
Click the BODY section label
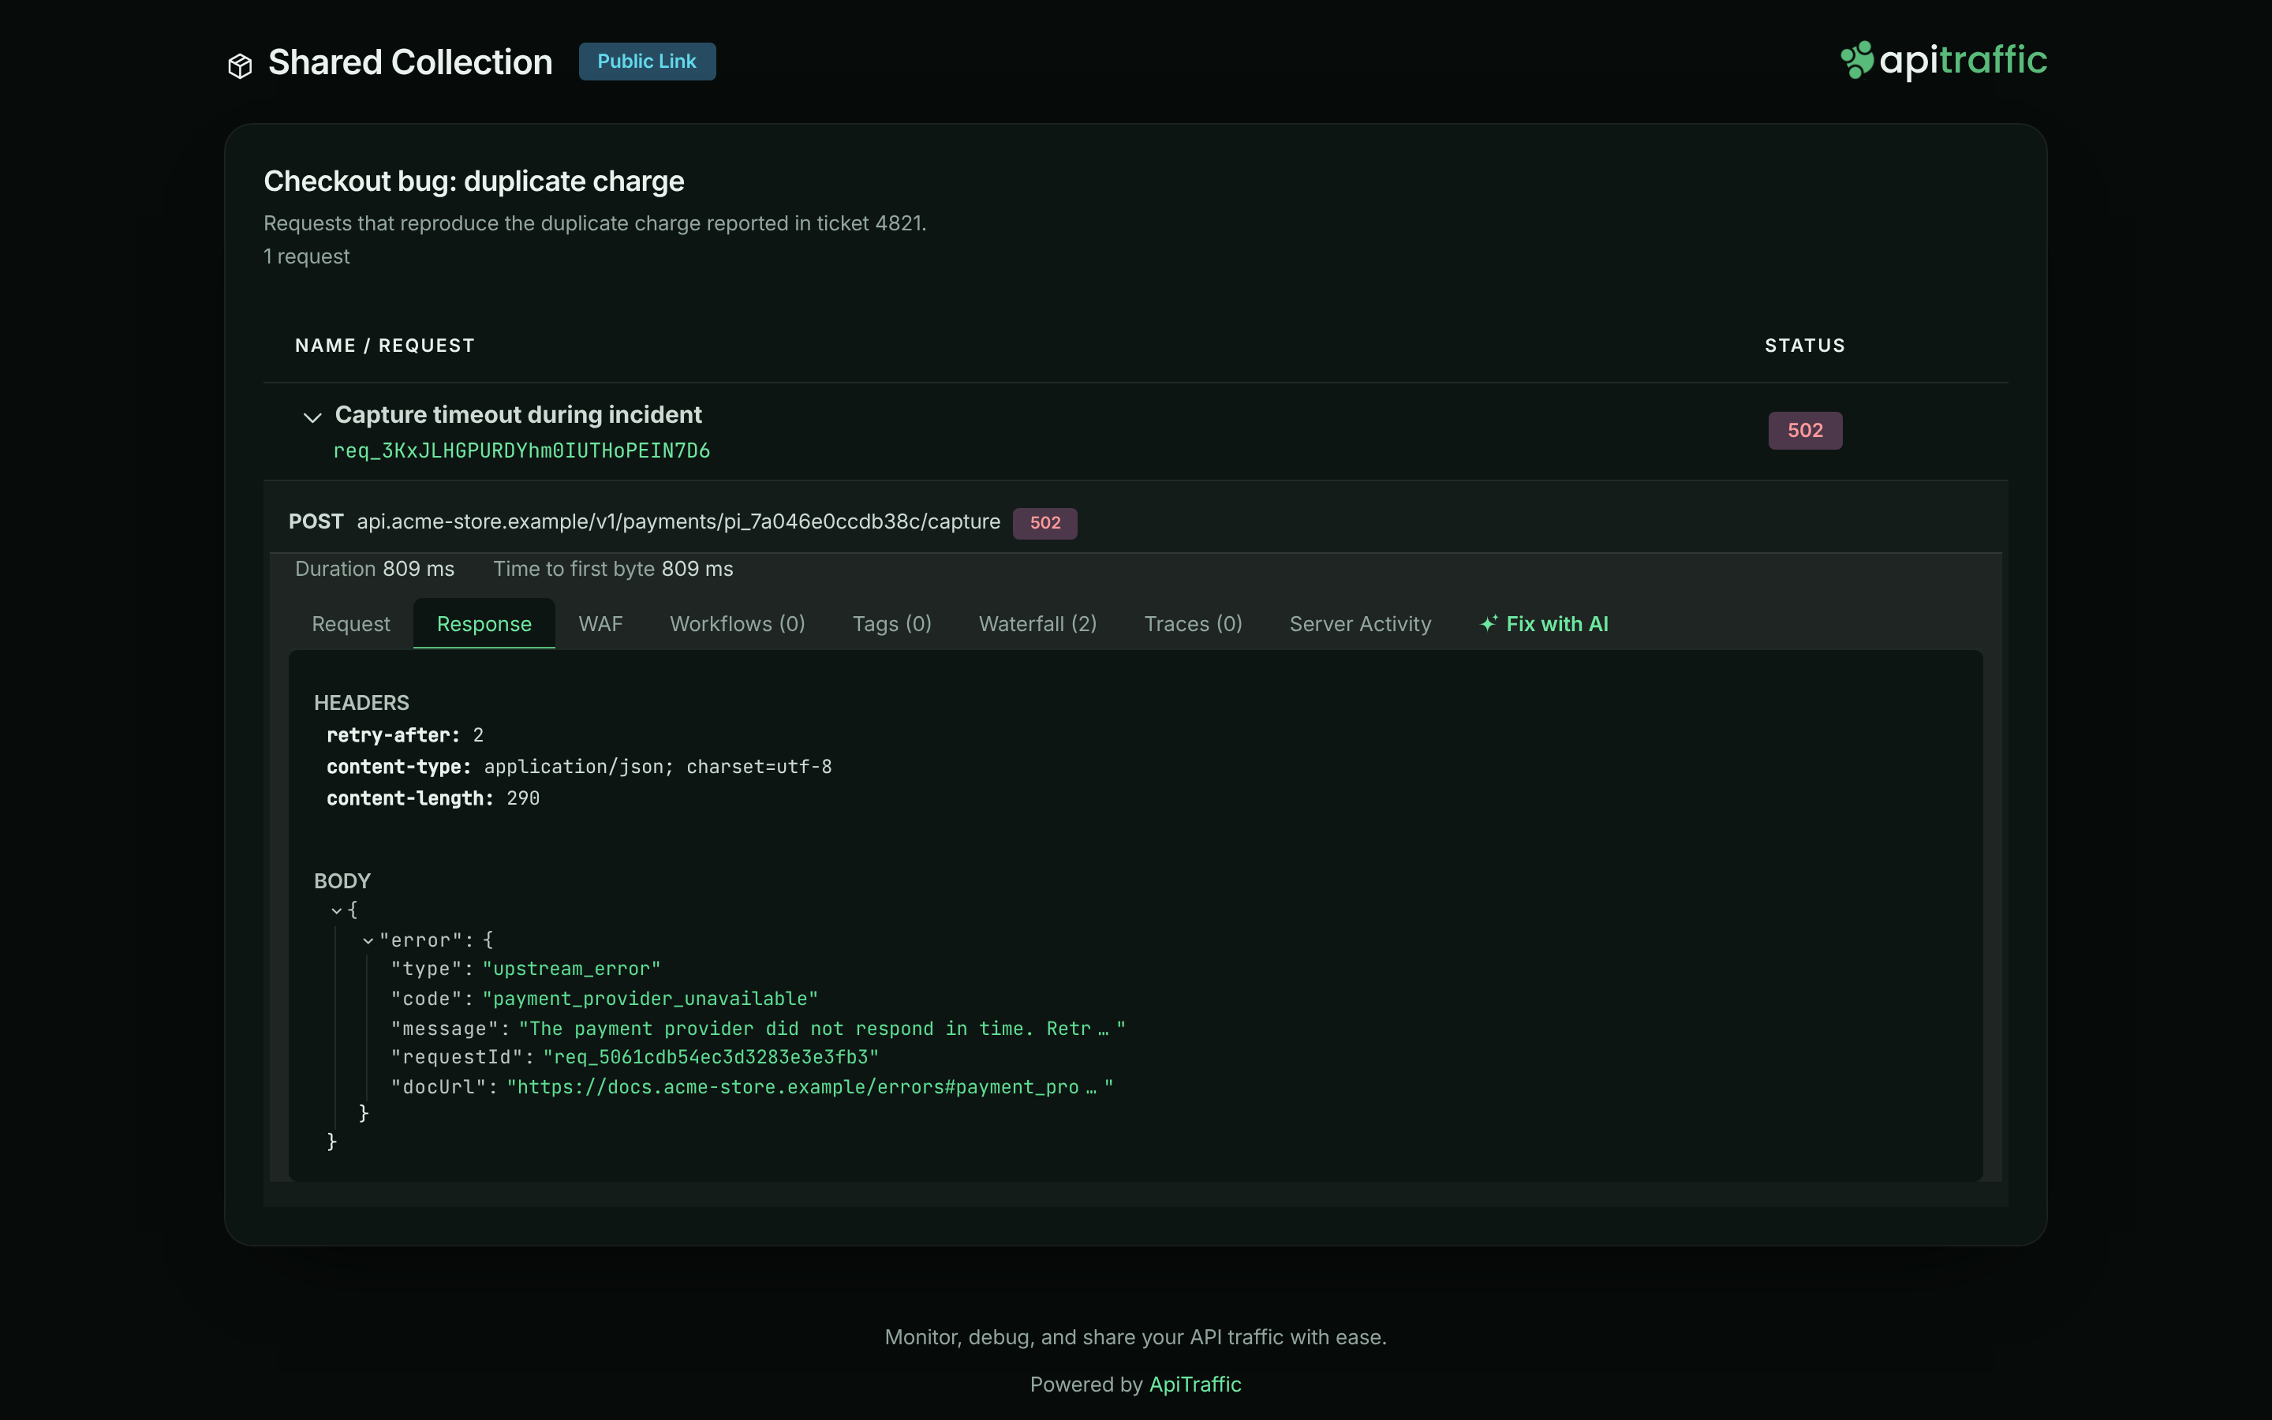[342, 881]
